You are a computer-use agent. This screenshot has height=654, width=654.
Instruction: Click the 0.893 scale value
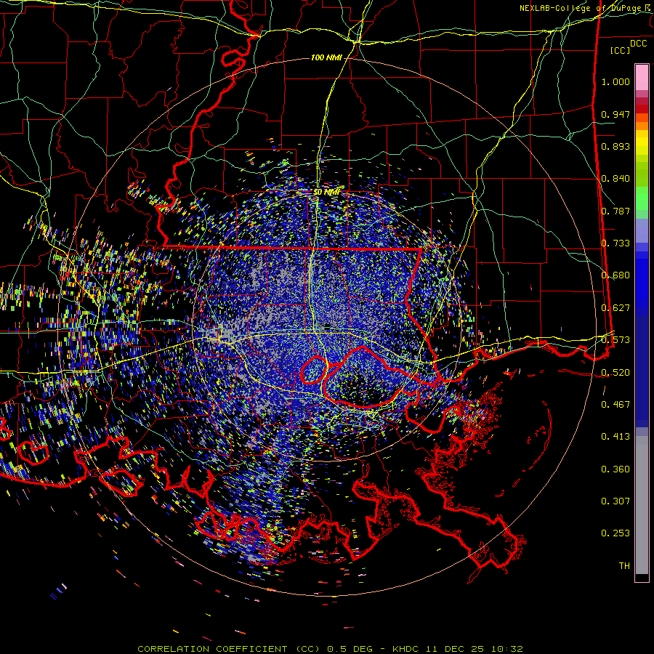615,146
